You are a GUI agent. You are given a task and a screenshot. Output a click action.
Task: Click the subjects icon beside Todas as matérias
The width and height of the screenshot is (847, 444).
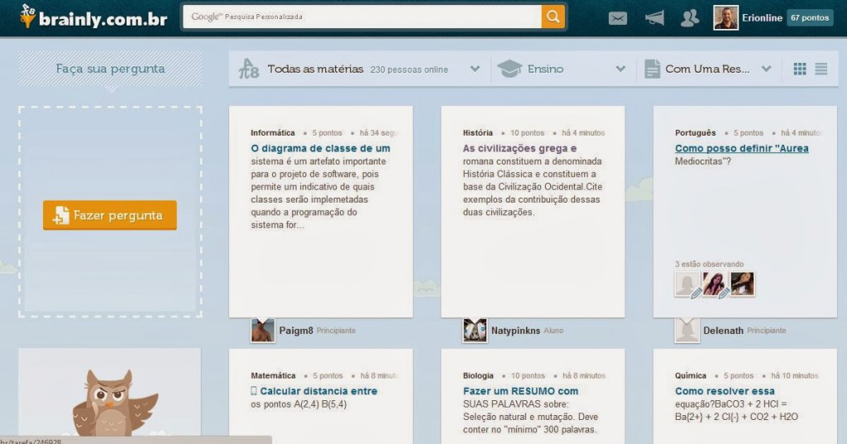point(249,69)
